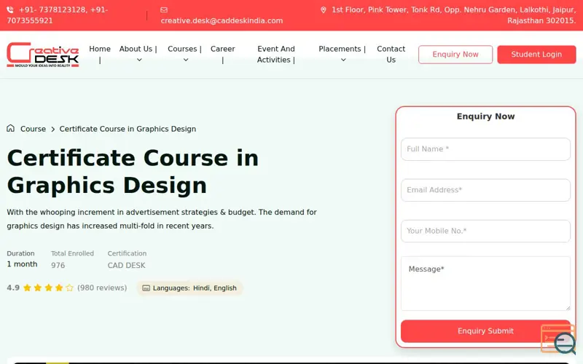Click the (980 reviews) text
583x364 pixels.
102,288
